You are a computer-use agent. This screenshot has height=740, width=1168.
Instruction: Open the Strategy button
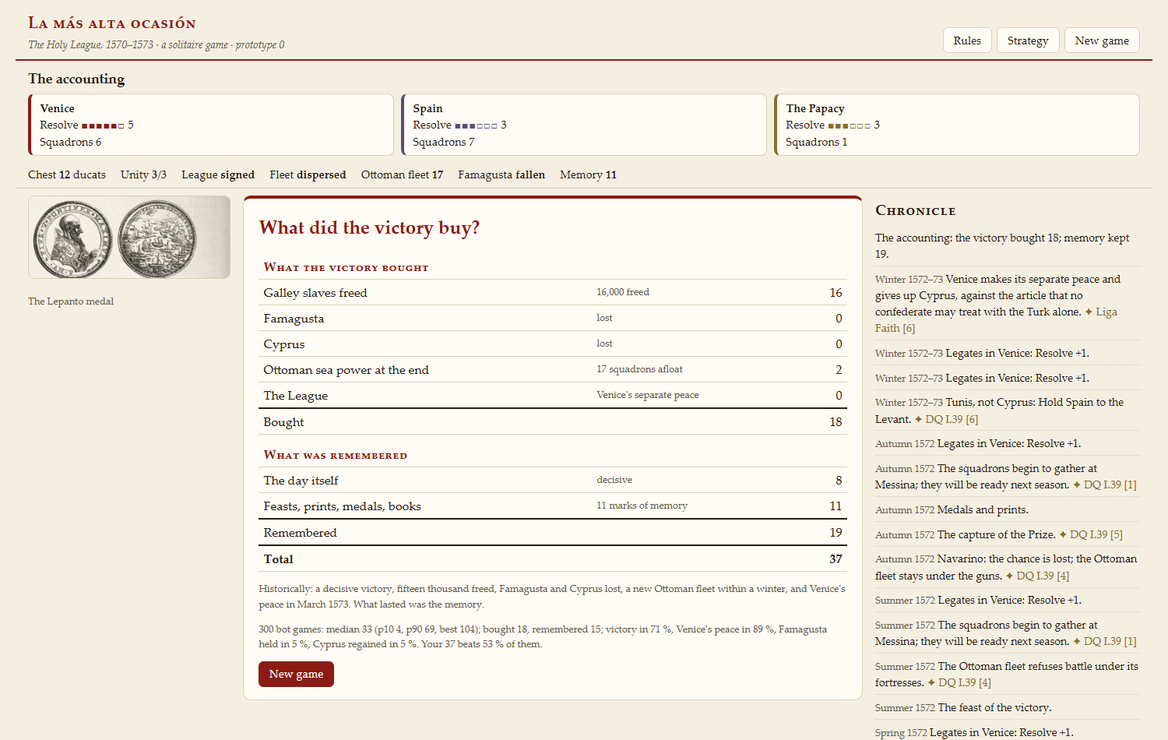pos(1028,41)
